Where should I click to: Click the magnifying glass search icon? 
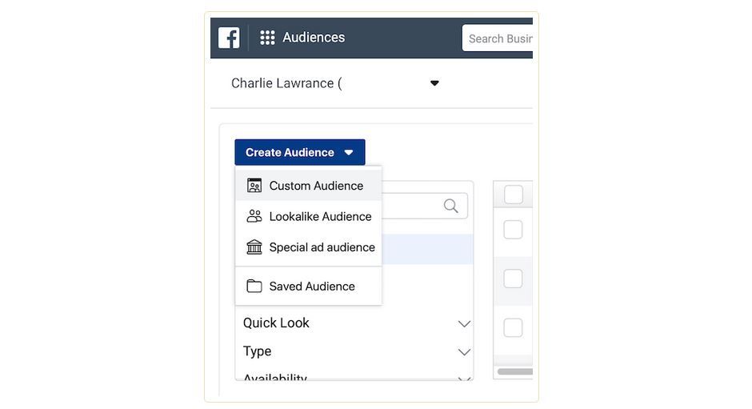[x=451, y=207]
